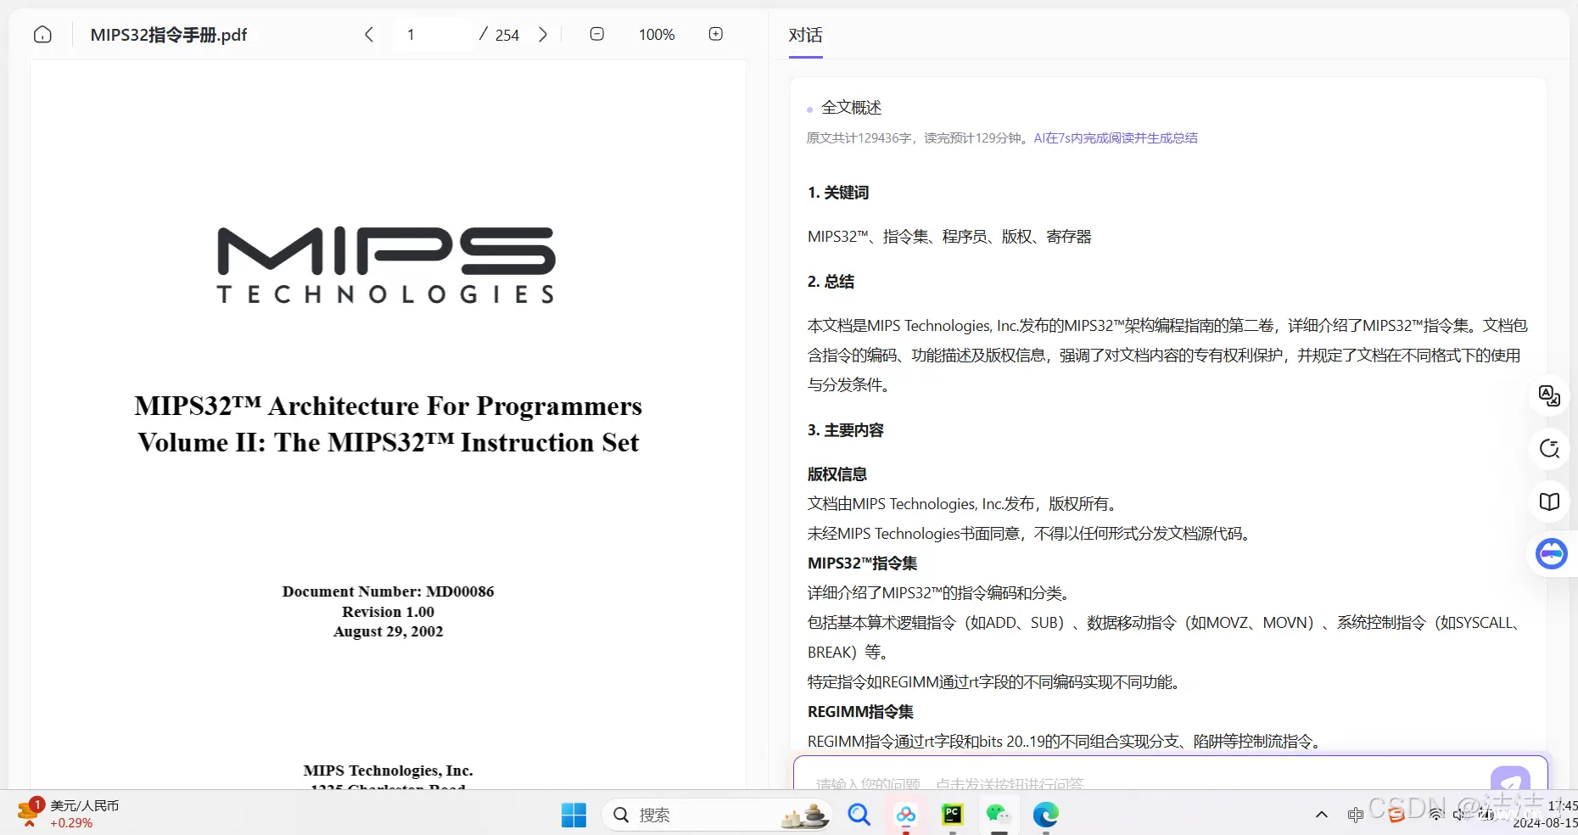Click the 100% zoom level value

click(657, 35)
